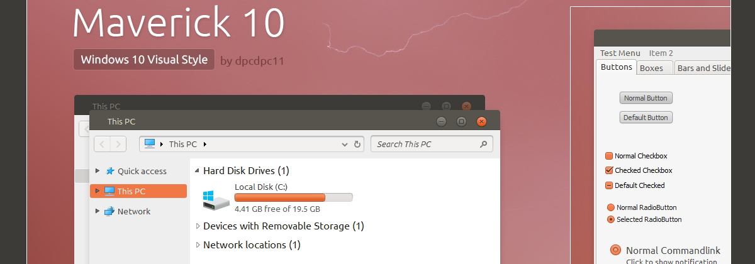Close the background This PC window
Screen dimensions: 755x264
(x=466, y=106)
